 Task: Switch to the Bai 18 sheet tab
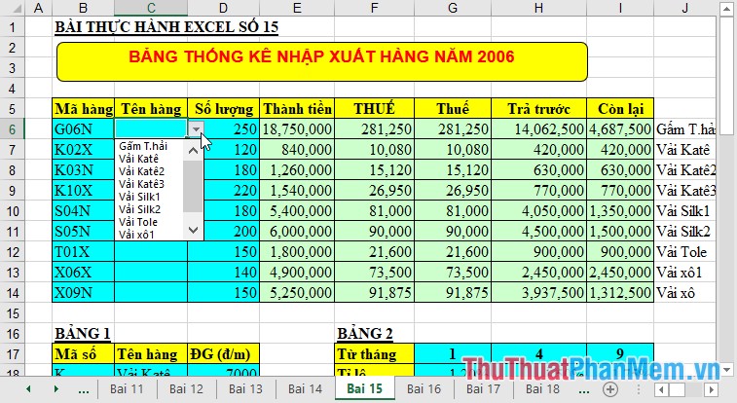pyautogui.click(x=542, y=389)
